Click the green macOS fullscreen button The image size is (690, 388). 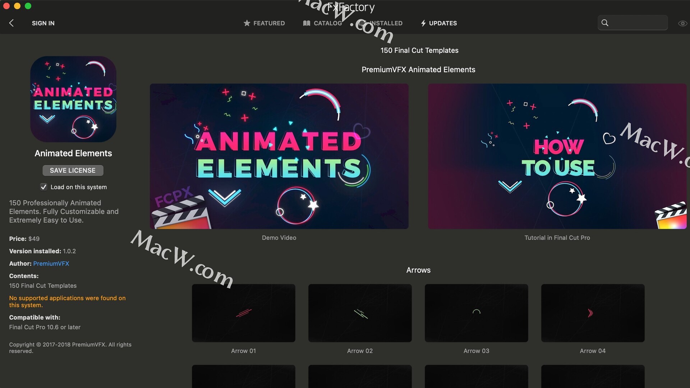28,6
